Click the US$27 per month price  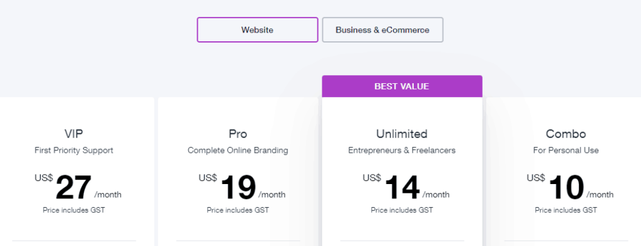click(78, 187)
